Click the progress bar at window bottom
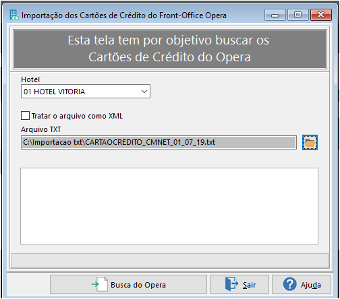Screen dimensions: 340x299 170,261
